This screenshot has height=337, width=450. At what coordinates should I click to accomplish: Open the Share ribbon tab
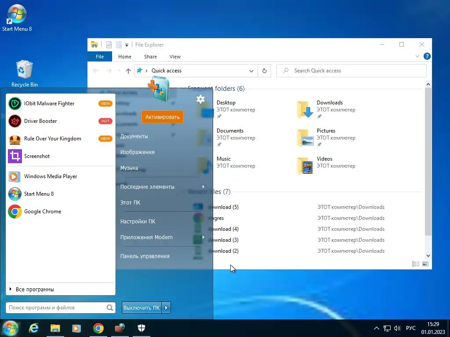[x=150, y=57]
